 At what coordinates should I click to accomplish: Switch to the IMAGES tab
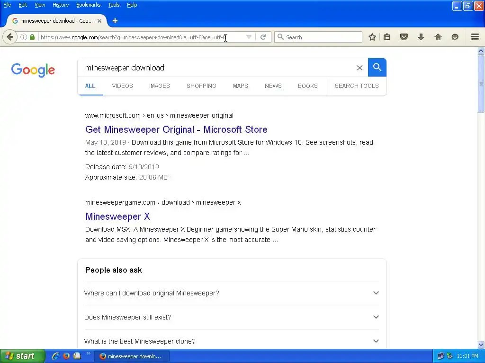[x=160, y=86]
